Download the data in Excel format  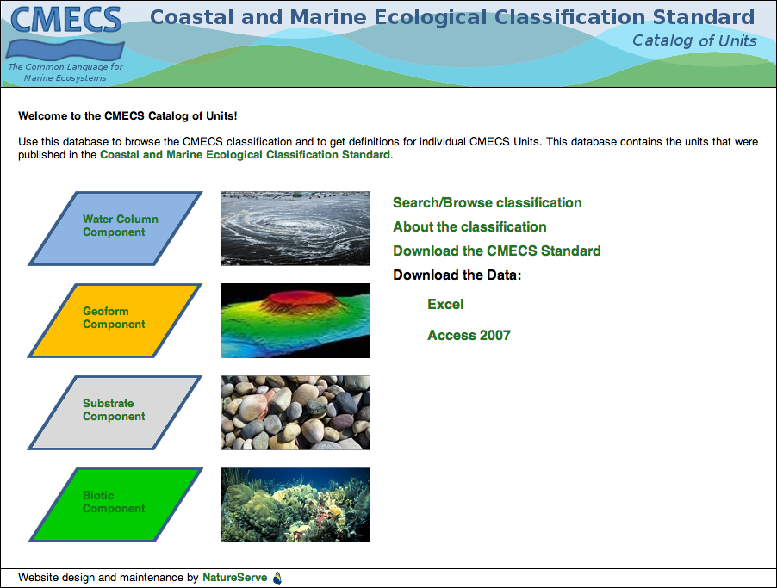[445, 304]
